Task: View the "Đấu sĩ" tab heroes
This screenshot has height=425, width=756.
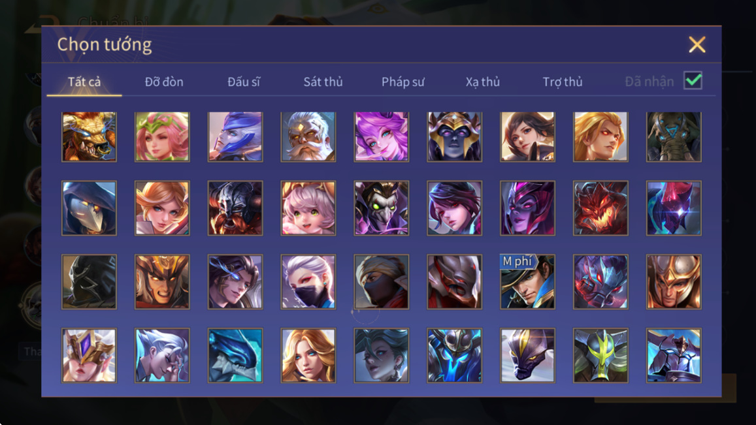Action: click(x=244, y=82)
